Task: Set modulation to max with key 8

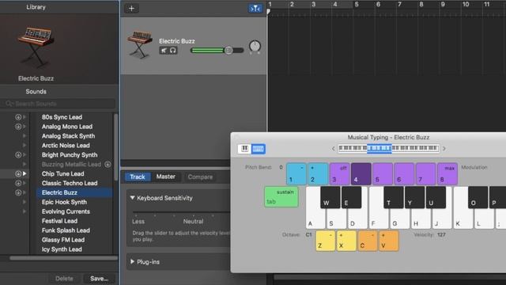Action: point(447,174)
